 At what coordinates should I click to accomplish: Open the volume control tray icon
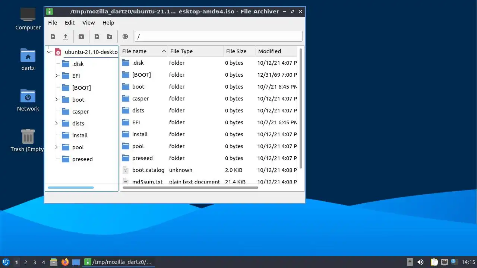tap(420, 262)
